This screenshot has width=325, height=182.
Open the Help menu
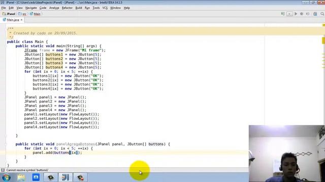(x=126, y=8)
